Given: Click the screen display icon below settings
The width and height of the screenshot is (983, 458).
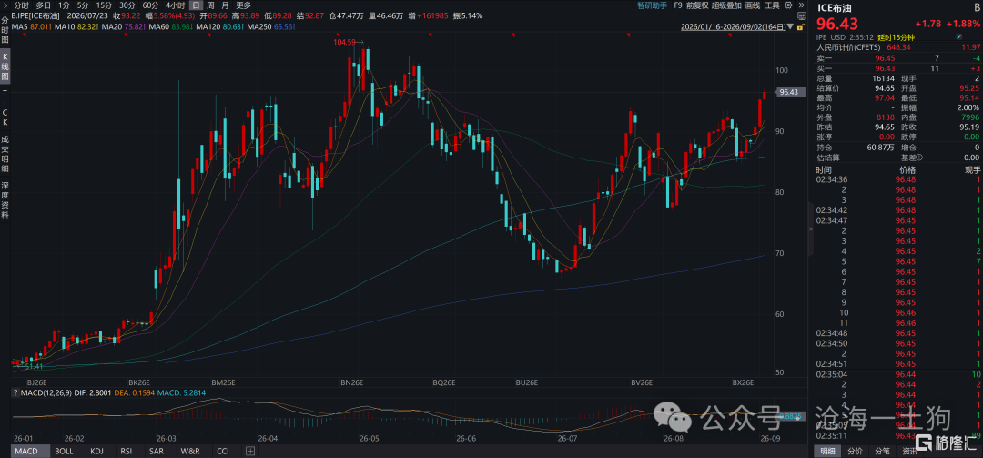Looking at the screenshot, I should pos(802,15).
